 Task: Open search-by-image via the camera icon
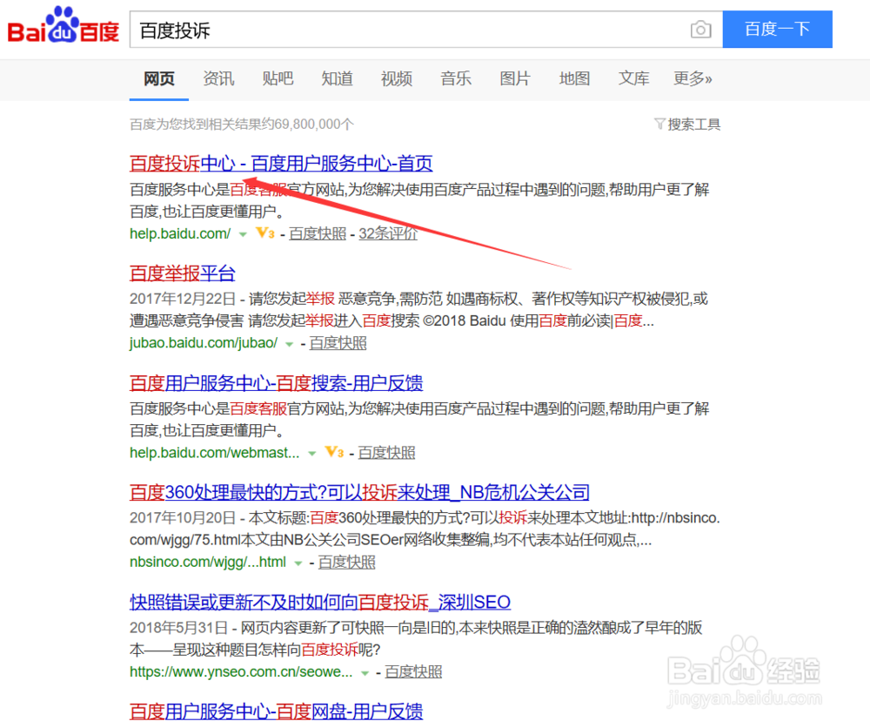tap(700, 29)
